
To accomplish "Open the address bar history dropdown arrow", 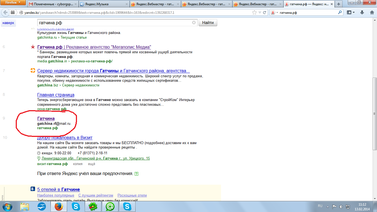I will [x=259, y=13].
